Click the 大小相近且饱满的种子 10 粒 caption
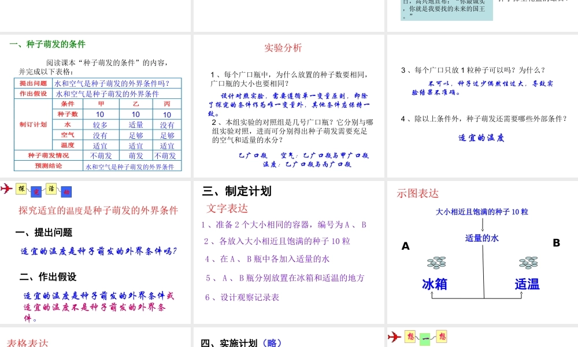Screen dimensions: 578x347 point(482,212)
